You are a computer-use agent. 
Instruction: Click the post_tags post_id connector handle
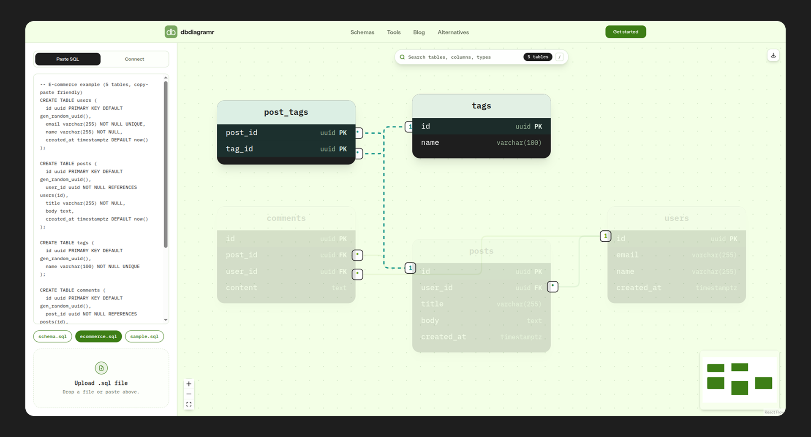click(358, 132)
